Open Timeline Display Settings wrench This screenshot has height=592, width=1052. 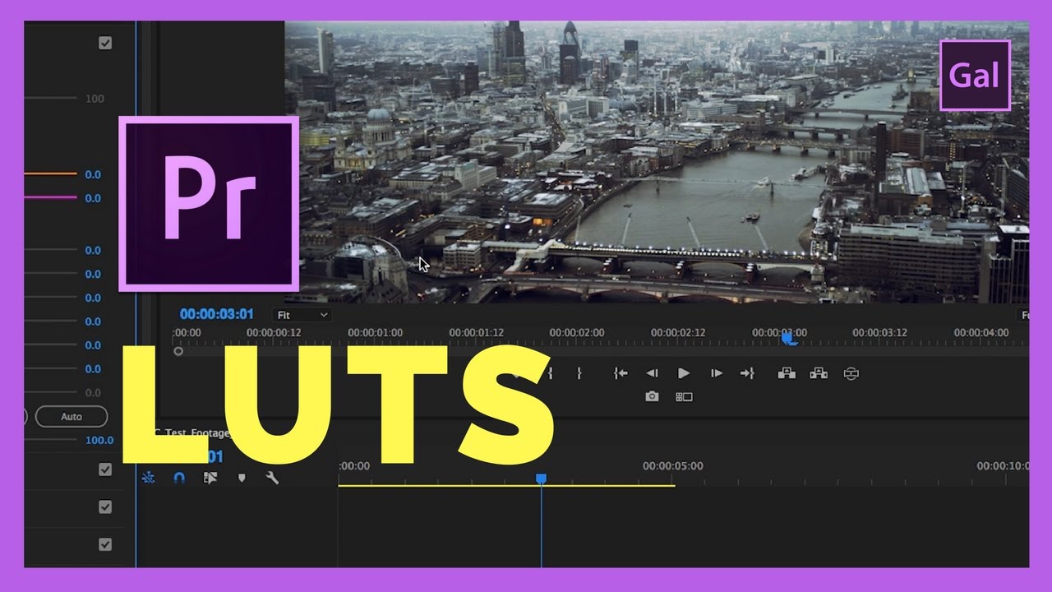tap(272, 477)
